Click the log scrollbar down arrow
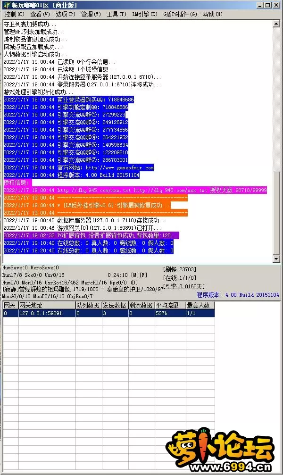Viewport: 283px width, 475px height. point(276,258)
